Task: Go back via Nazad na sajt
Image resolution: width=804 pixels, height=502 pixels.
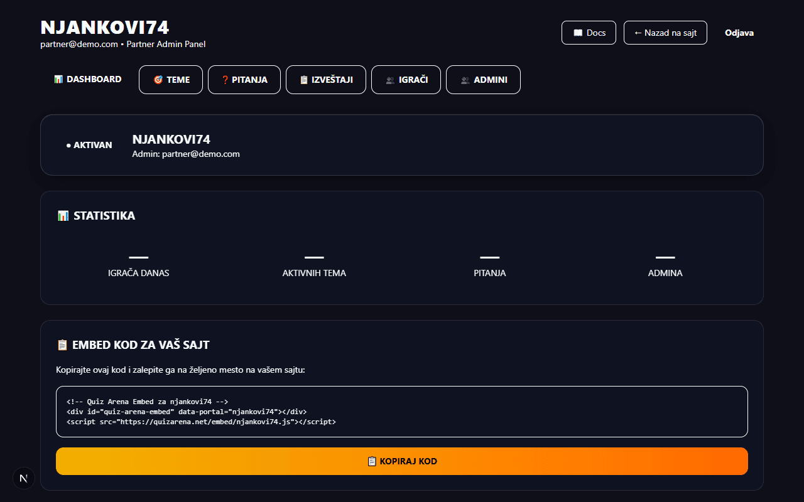Action: [x=665, y=33]
